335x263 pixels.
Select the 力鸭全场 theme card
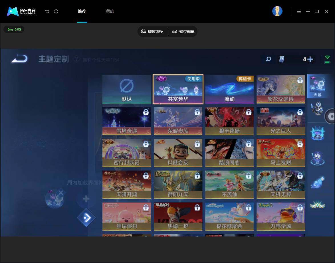[x=281, y=217]
